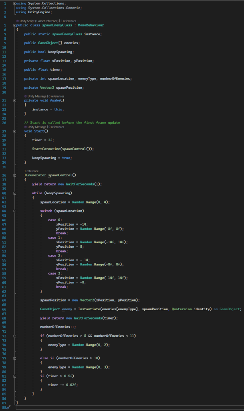Open the '2 references' CodeLens link
The width and height of the screenshot is (244, 411).
[69, 20]
